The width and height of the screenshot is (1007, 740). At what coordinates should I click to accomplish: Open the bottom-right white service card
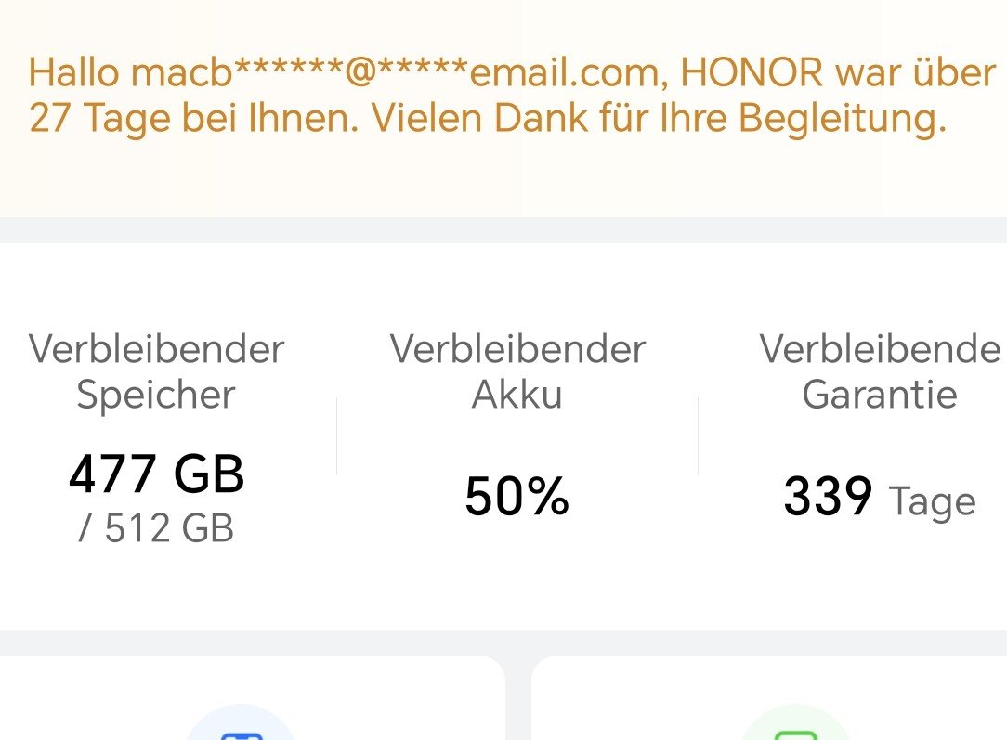769,701
